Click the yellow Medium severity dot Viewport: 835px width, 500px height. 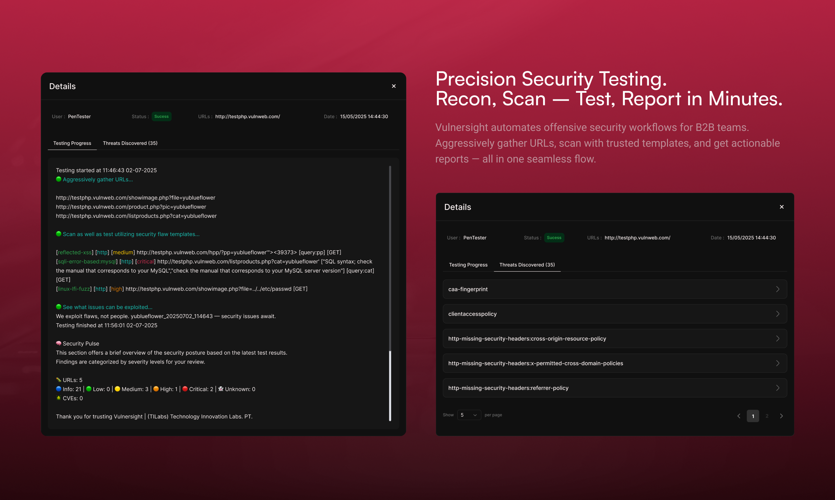point(117,389)
